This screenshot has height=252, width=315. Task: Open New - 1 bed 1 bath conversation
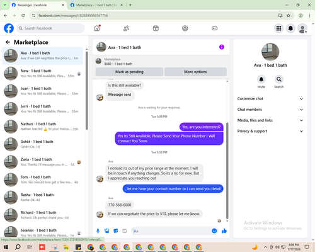tap(42, 73)
